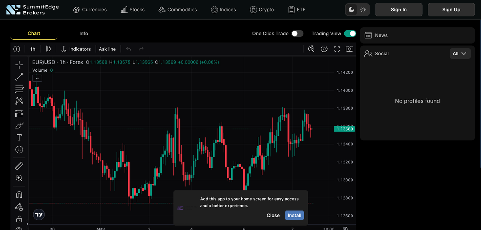
Task: Switch to dark mode moon icon
Action: click(x=352, y=10)
